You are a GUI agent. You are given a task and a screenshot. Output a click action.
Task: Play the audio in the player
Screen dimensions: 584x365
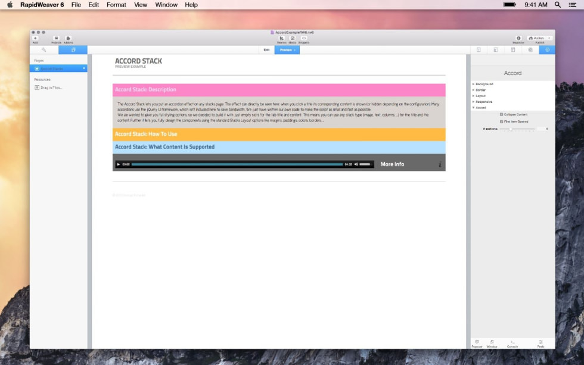(119, 164)
